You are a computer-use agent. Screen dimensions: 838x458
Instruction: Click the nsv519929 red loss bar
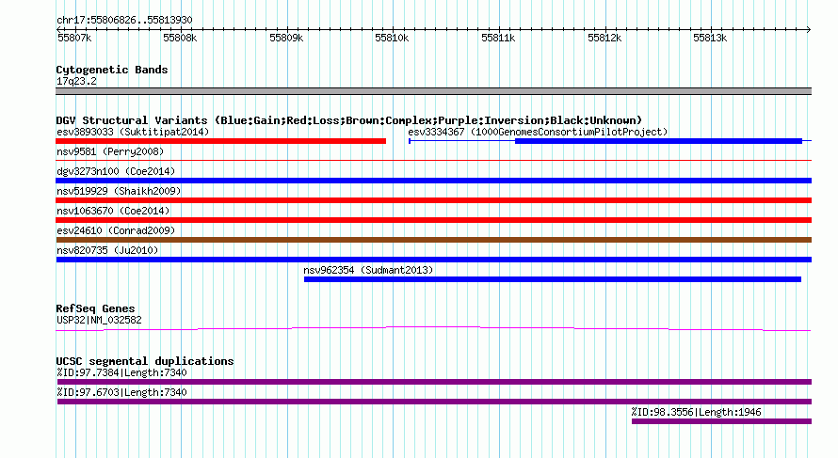pyautogui.click(x=433, y=200)
